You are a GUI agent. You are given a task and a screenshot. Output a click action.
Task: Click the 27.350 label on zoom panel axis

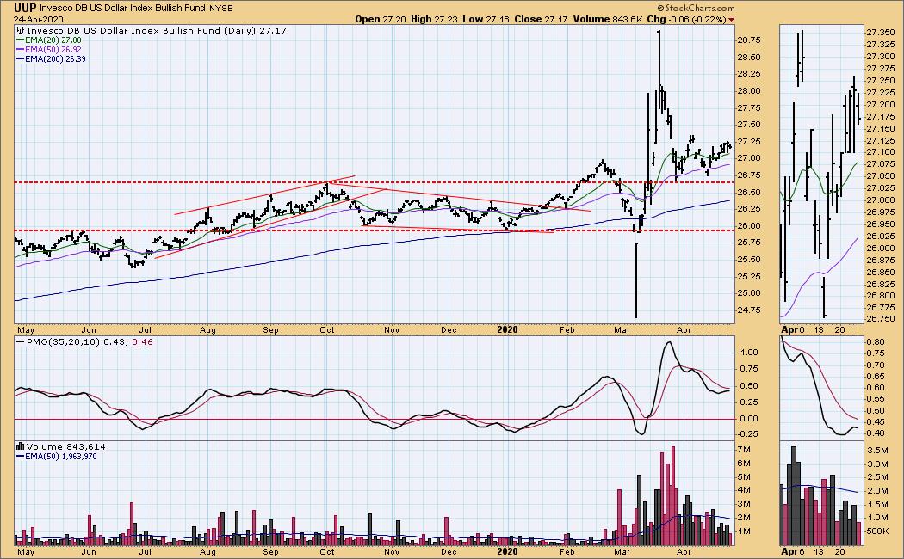pyautogui.click(x=880, y=33)
